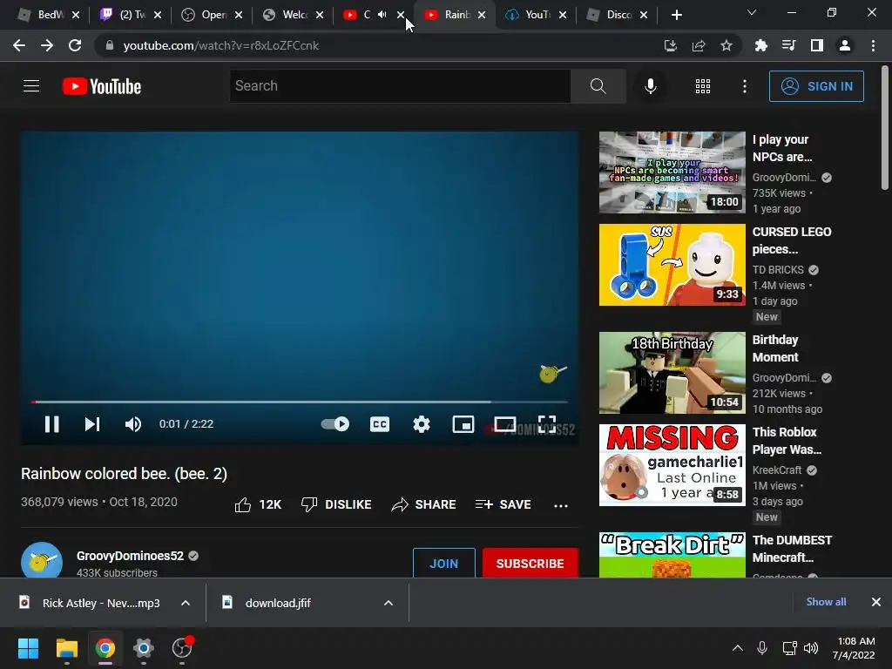The height and width of the screenshot is (669, 892).
Task: Toggle Chrome side panel
Action: (x=817, y=45)
